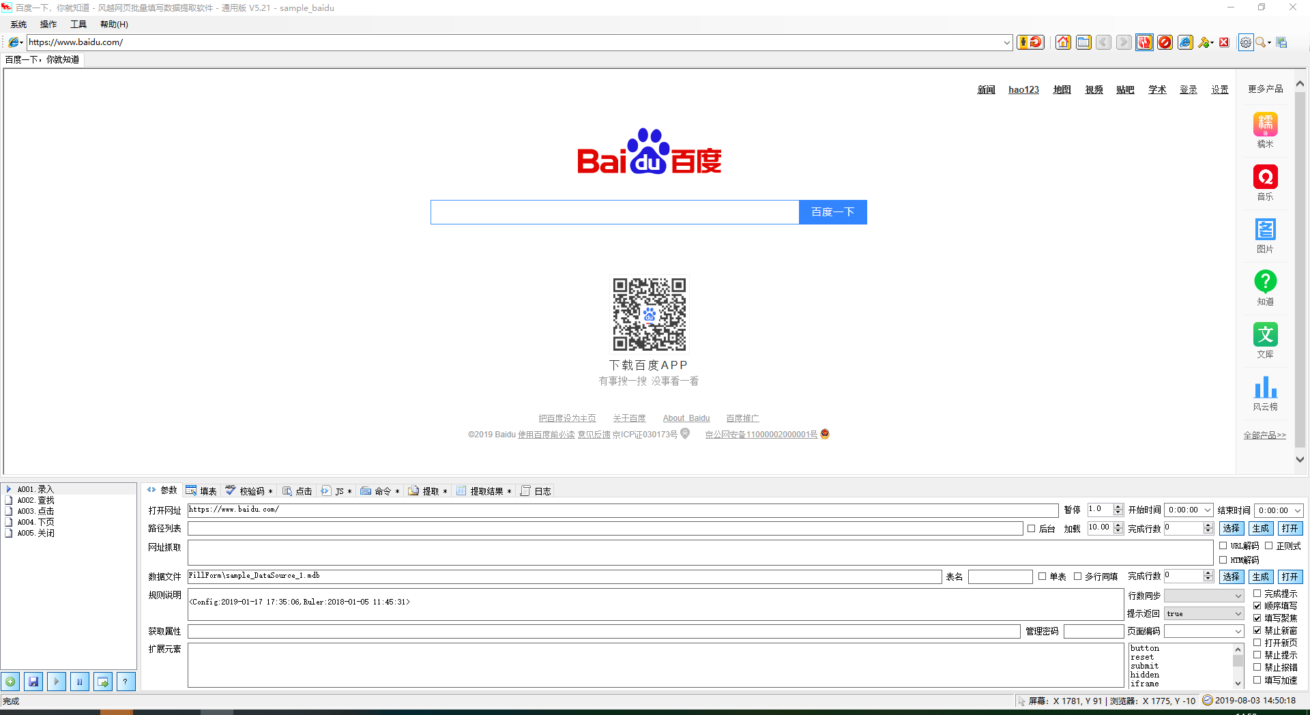This screenshot has height=715, width=1310.
Task: Click the magnifier search toolbar icon
Action: tap(1260, 42)
